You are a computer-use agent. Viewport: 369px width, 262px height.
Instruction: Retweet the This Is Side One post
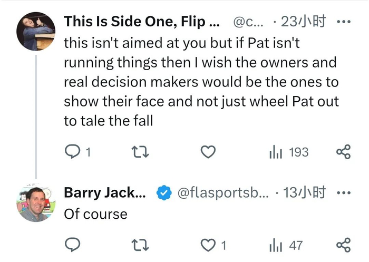(x=140, y=152)
